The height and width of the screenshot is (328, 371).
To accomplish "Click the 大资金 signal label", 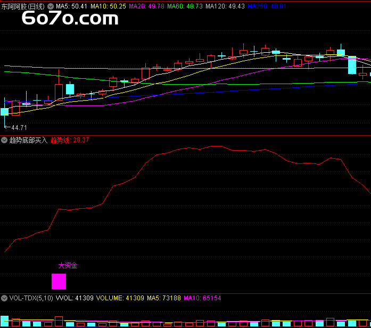I will click(x=68, y=266).
